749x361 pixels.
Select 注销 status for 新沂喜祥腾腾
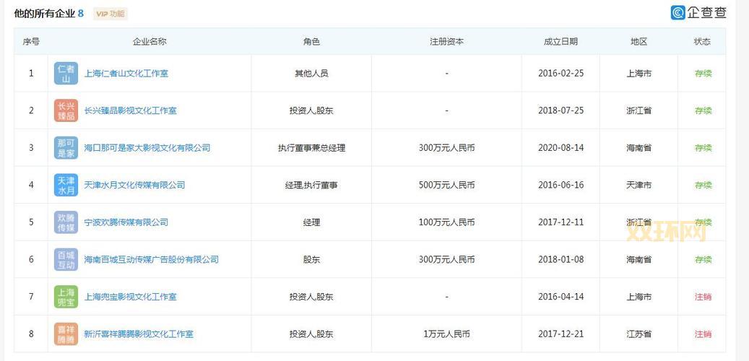(x=703, y=334)
